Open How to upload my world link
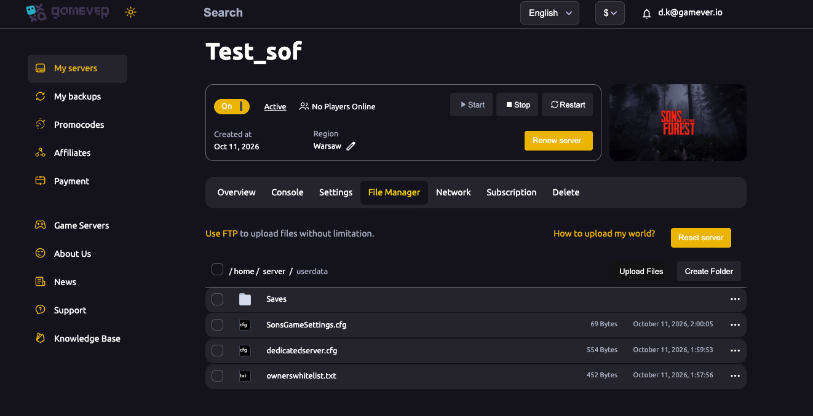Screen dimensions: 813x416 coord(604,234)
